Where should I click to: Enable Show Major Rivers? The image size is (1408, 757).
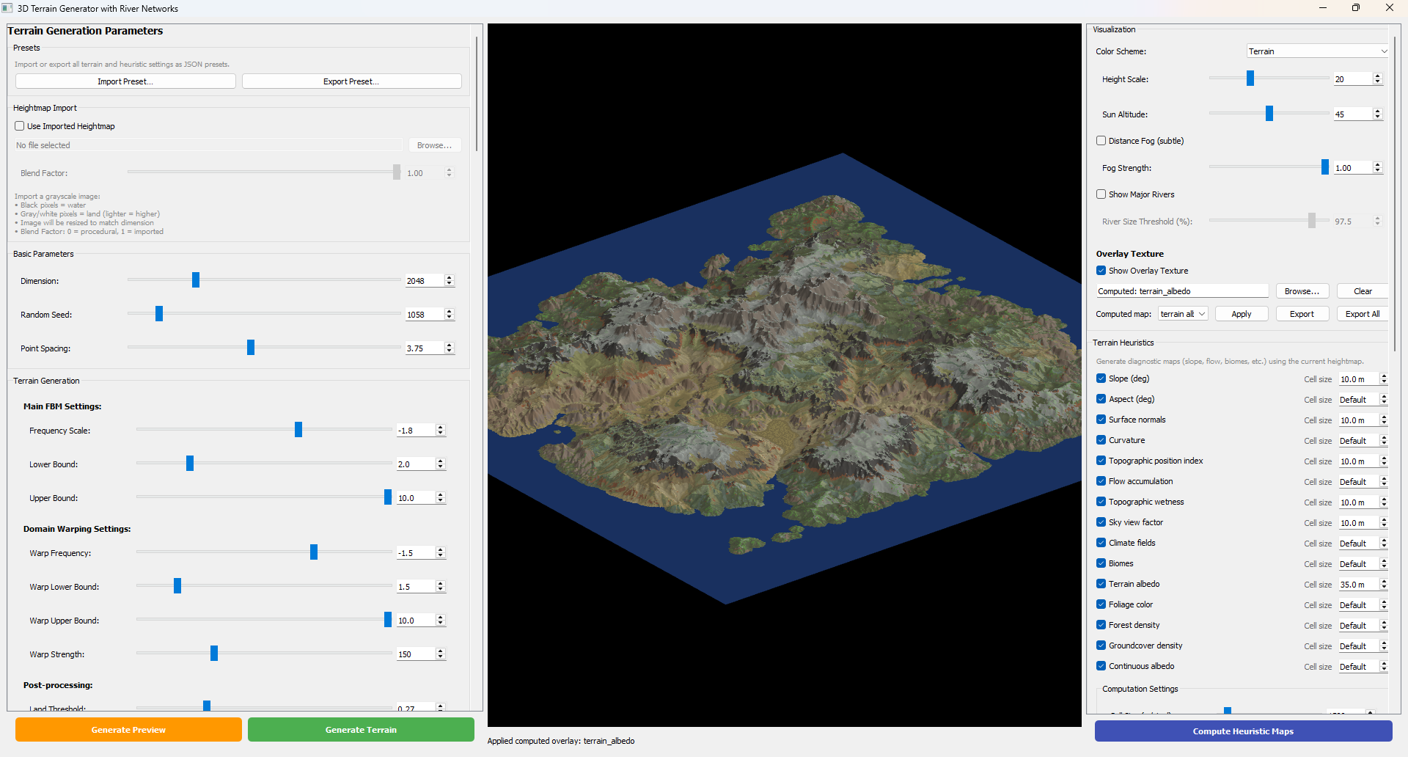[1101, 194]
